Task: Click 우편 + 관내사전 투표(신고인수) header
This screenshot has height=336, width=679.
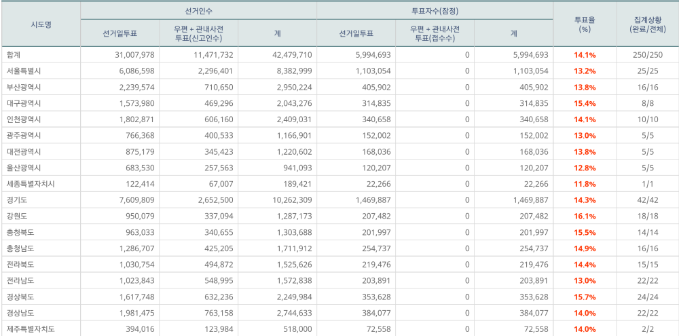Action: tap(198, 33)
